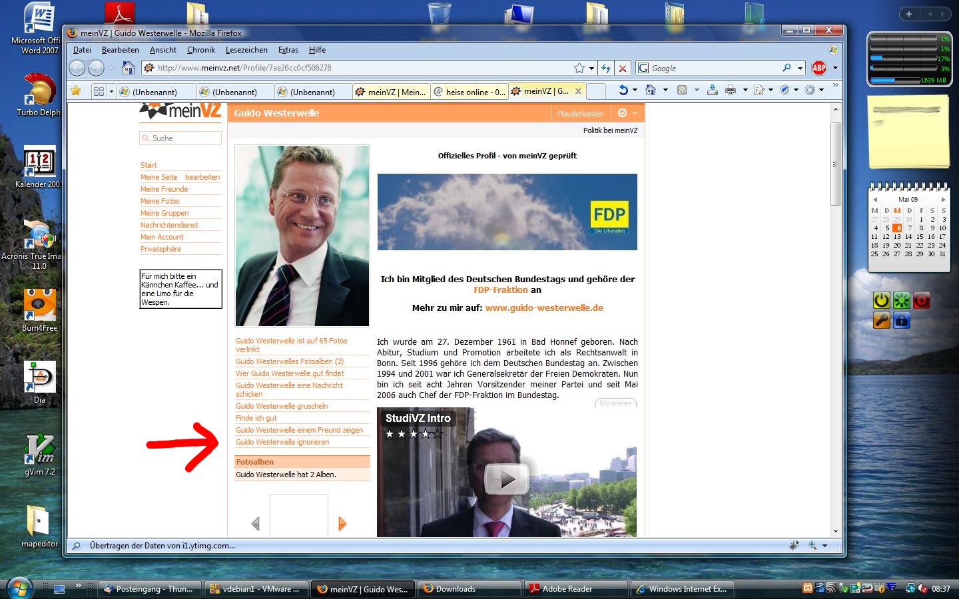Open the www.guido-westerwelle.de link
Screen dimensions: 959x599
[544, 308]
